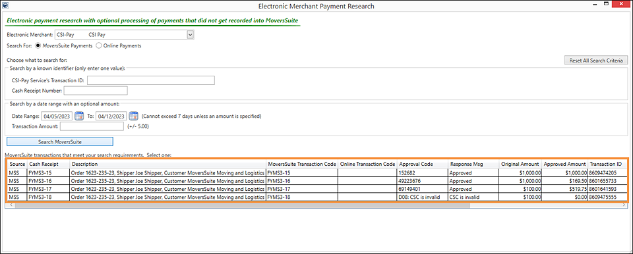Focus the CSI-Pay Service's Transaction ID field

coord(150,80)
